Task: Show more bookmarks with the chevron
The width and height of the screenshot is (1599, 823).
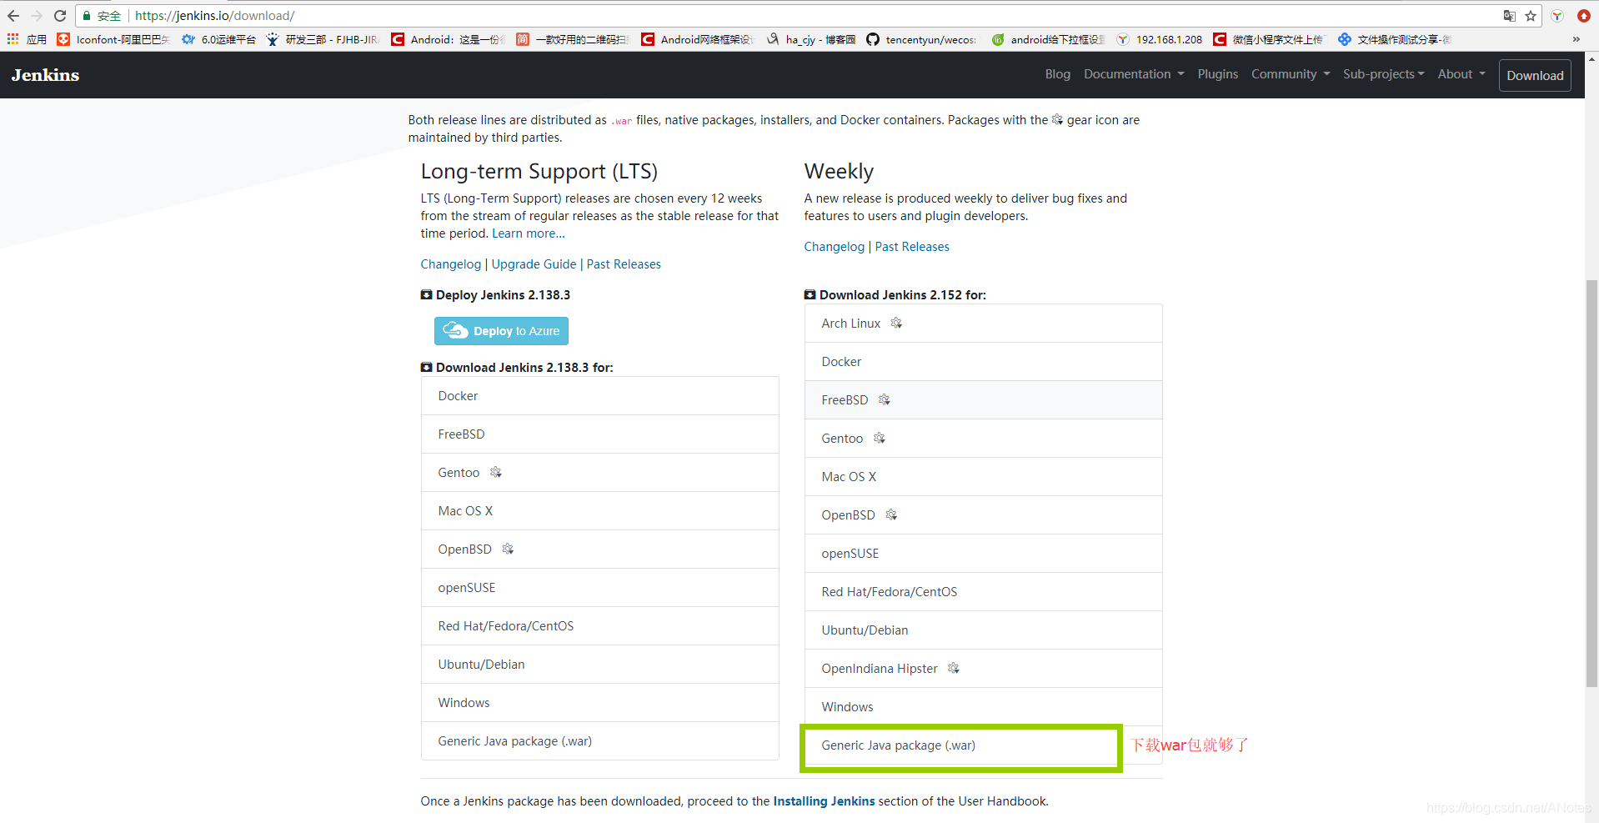Action: [1576, 39]
